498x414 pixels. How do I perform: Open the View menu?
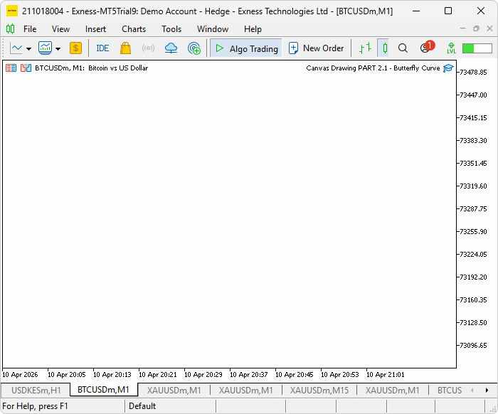click(60, 29)
